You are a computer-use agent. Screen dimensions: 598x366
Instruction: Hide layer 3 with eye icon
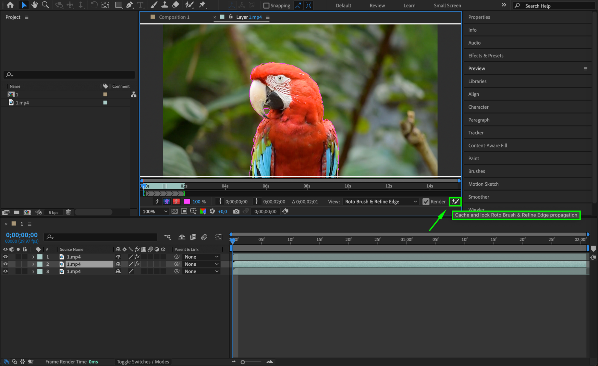(x=5, y=271)
